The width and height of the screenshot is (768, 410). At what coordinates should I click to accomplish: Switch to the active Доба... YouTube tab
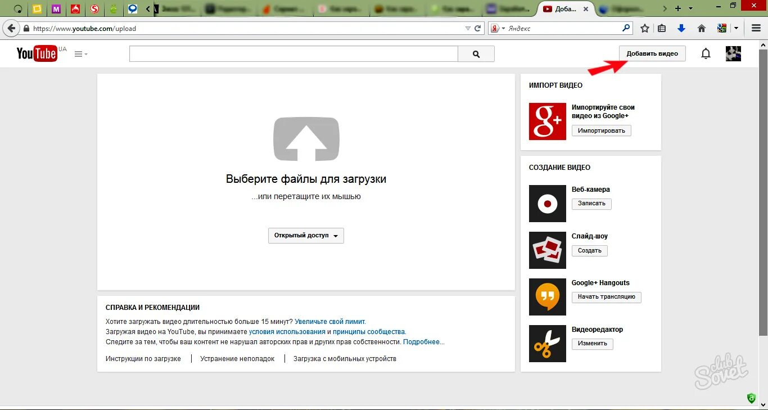tap(565, 9)
